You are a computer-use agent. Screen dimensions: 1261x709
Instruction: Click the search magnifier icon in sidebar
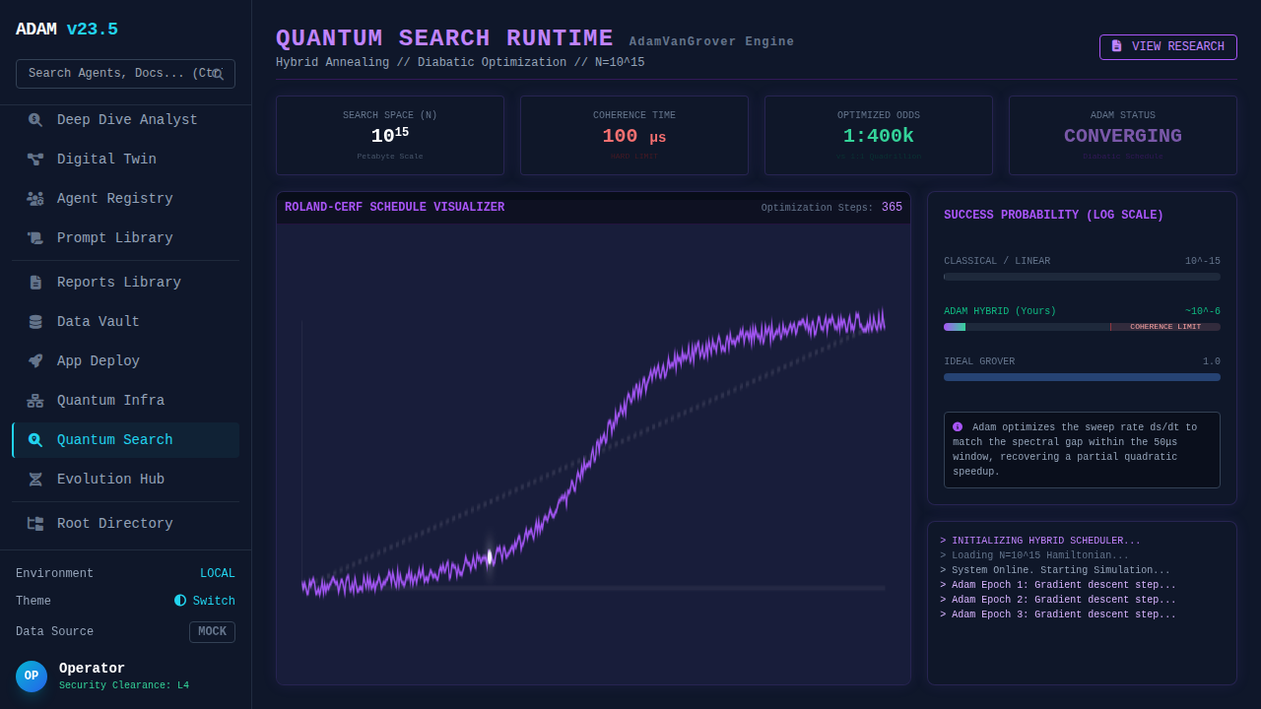click(218, 74)
